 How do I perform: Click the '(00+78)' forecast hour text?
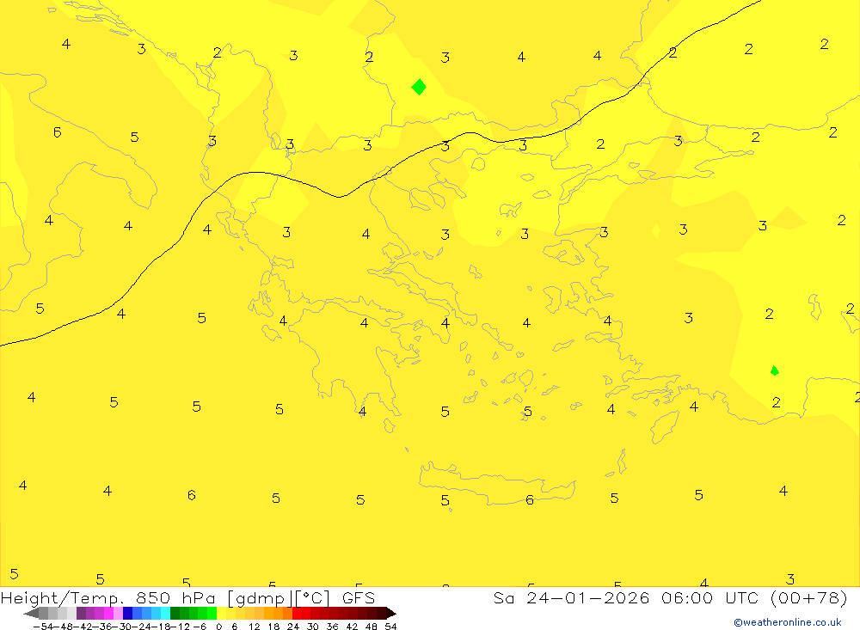809,597
